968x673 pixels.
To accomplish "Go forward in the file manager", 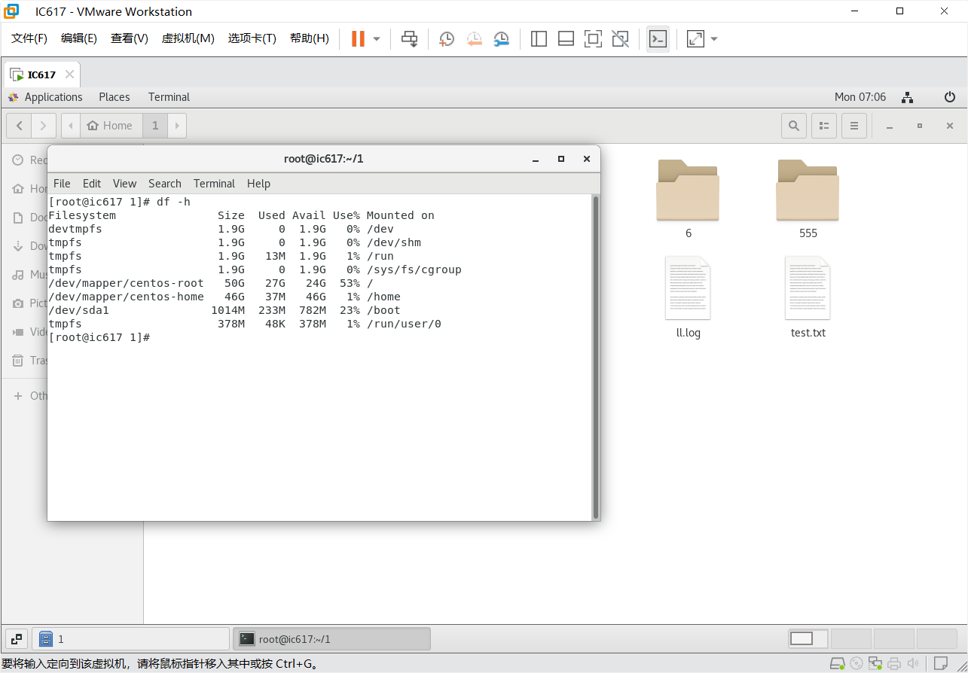I will 43,126.
